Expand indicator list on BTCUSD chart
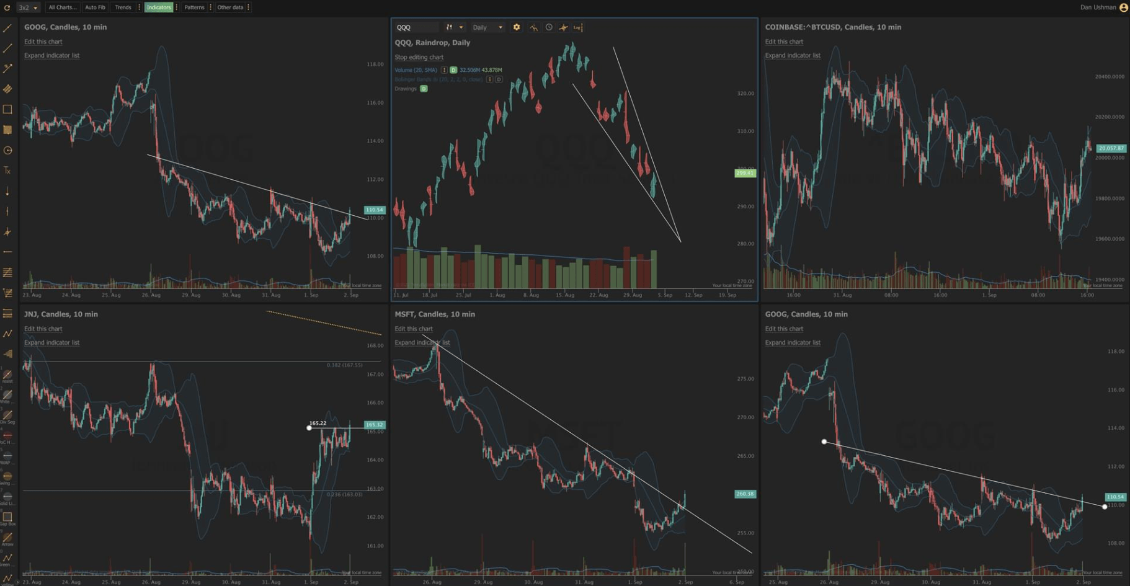 point(793,55)
